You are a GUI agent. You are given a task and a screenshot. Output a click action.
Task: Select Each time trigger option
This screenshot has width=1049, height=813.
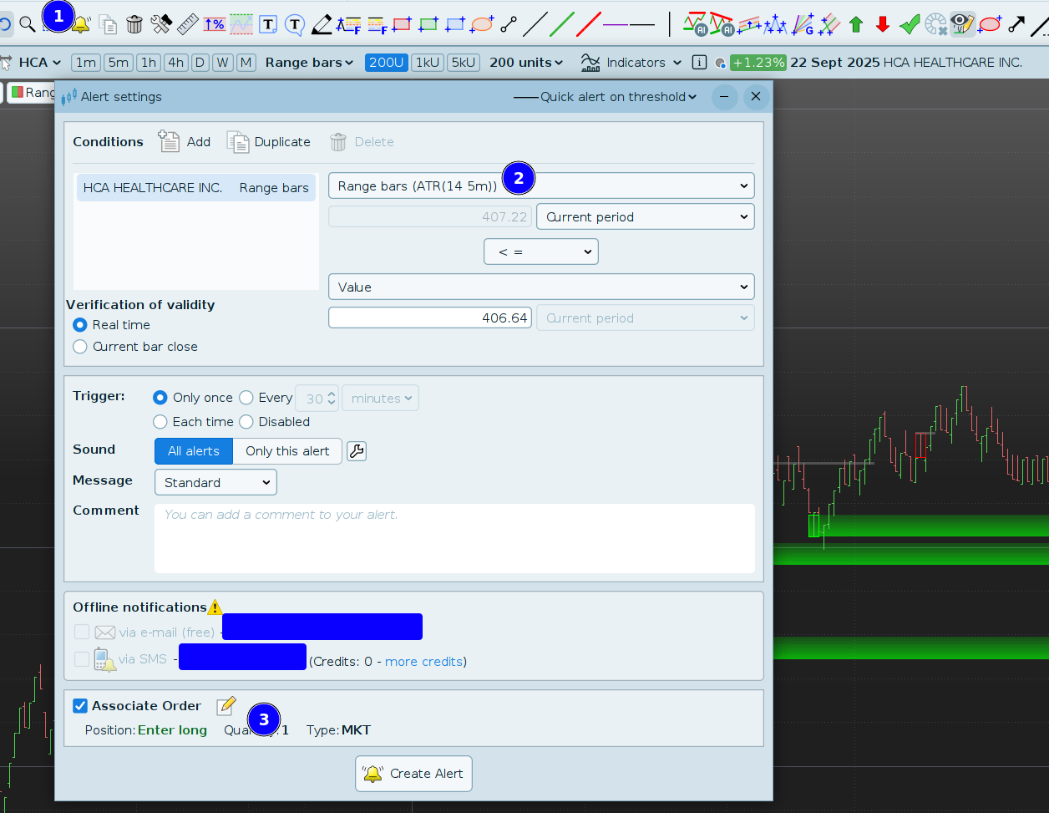160,422
